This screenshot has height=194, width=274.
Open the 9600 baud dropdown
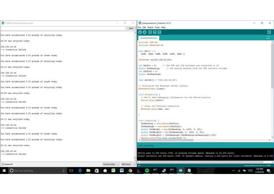pos(128,164)
